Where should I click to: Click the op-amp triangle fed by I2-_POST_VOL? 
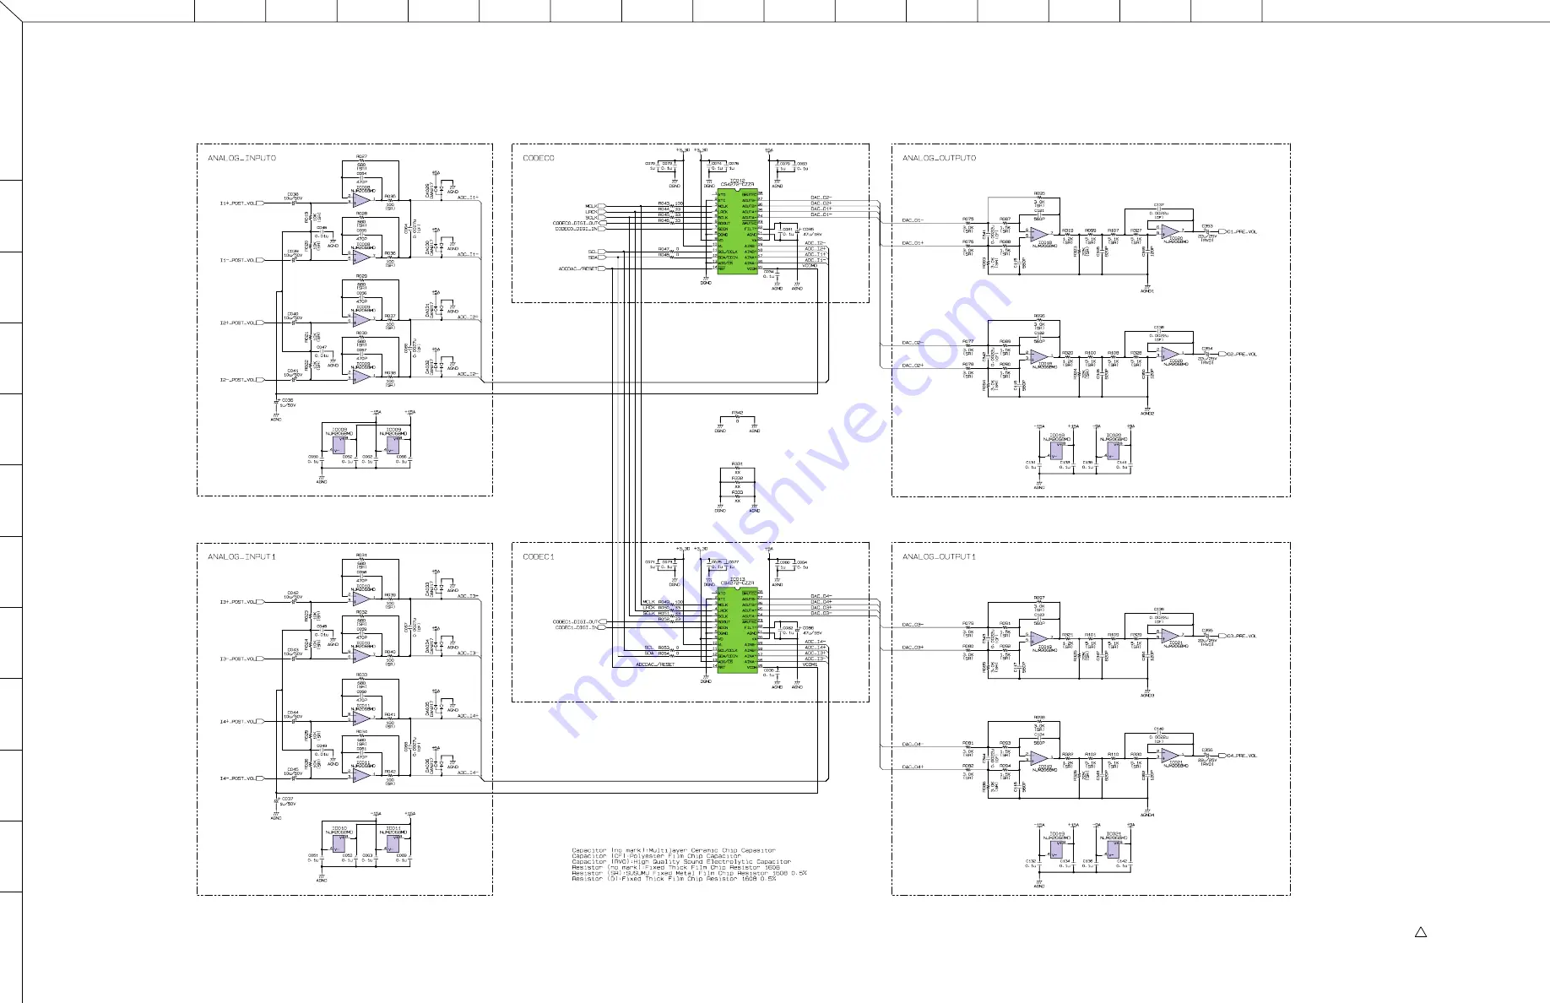coord(360,377)
